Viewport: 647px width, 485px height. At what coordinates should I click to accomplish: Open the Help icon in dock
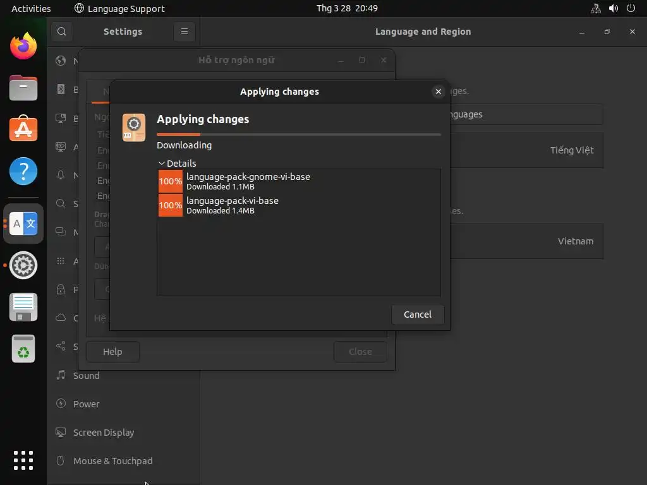23,171
